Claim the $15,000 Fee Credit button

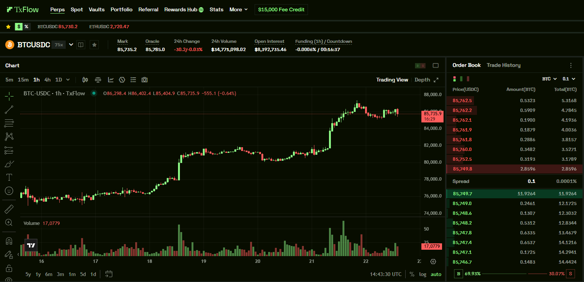coord(281,9)
